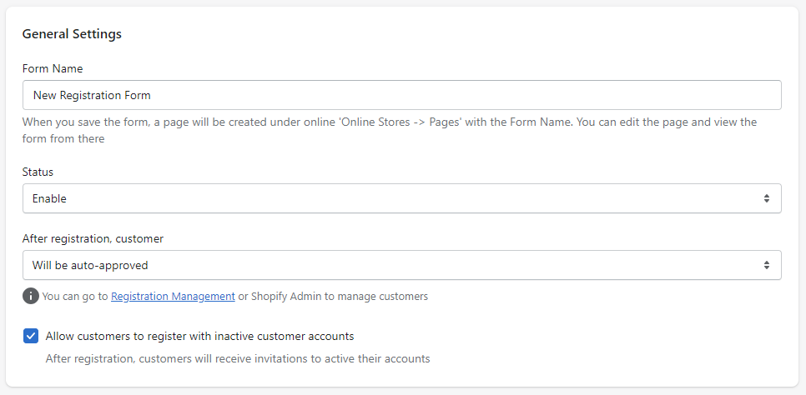The width and height of the screenshot is (806, 395).
Task: Click the arrow icon on auto-approved selector
Action: (766, 265)
